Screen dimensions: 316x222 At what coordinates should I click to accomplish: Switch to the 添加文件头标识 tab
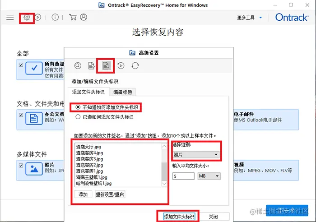coord(88,92)
